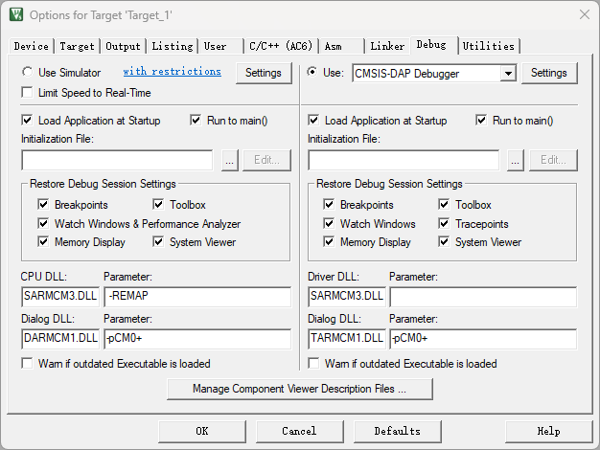Image resolution: width=600 pixels, height=450 pixels.
Task: Uncheck debugger Watch Windows checkbox
Action: (x=329, y=223)
